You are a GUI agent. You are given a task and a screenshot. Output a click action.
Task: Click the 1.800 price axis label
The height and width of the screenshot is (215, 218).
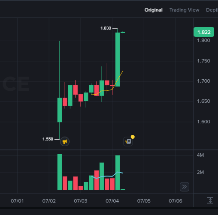point(203,40)
